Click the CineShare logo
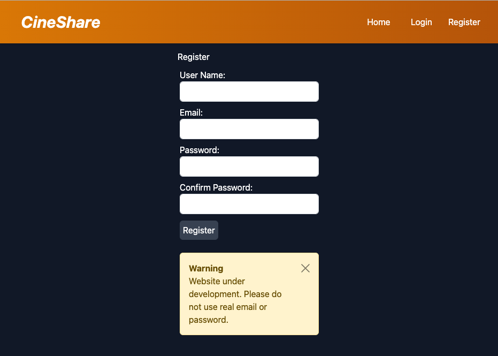The height and width of the screenshot is (356, 498). (60, 22)
